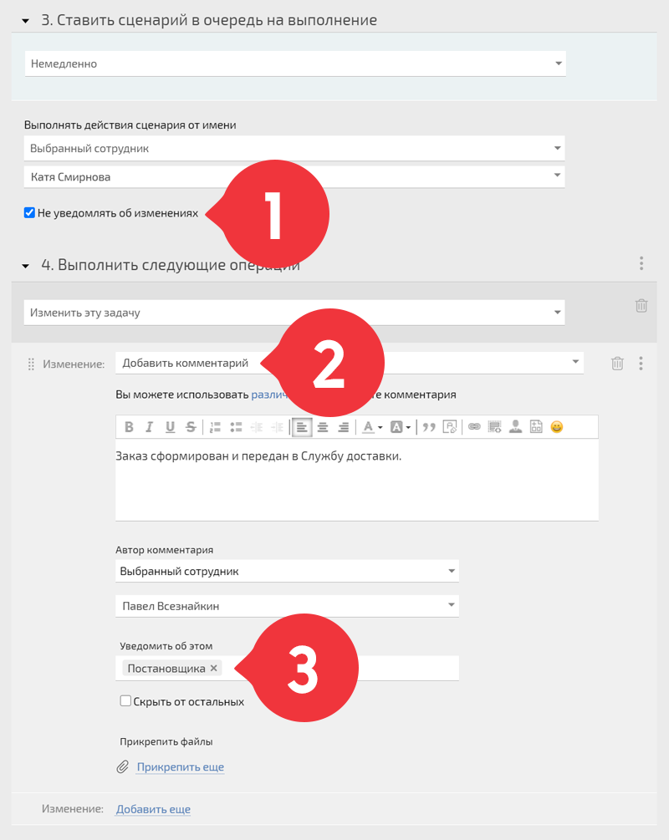Delete the 'Добавить комментарий' change row
669x840 pixels.
(617, 364)
